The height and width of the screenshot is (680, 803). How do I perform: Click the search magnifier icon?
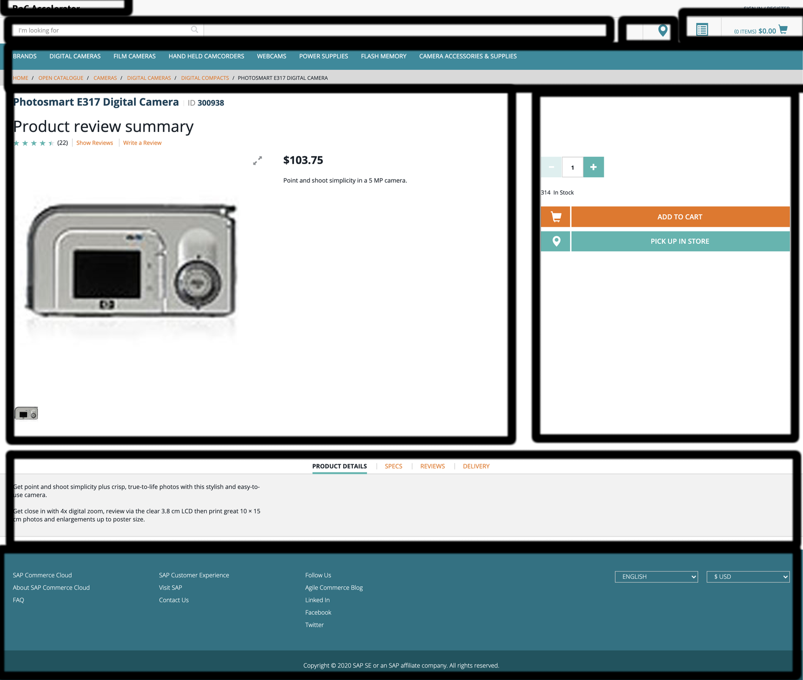point(195,30)
